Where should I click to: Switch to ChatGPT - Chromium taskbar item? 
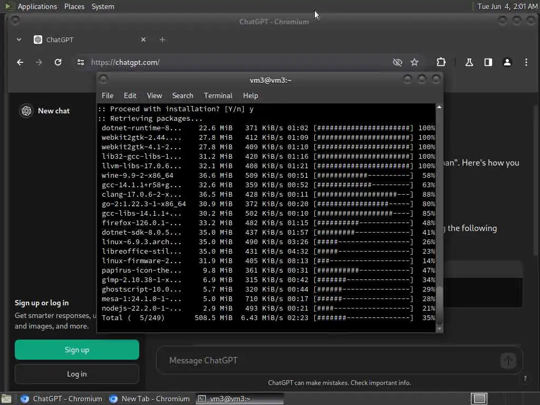point(61,399)
